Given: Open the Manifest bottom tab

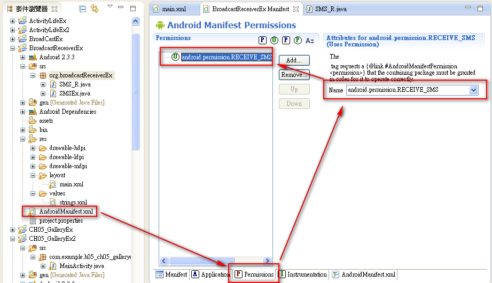Looking at the screenshot, I should [171, 274].
